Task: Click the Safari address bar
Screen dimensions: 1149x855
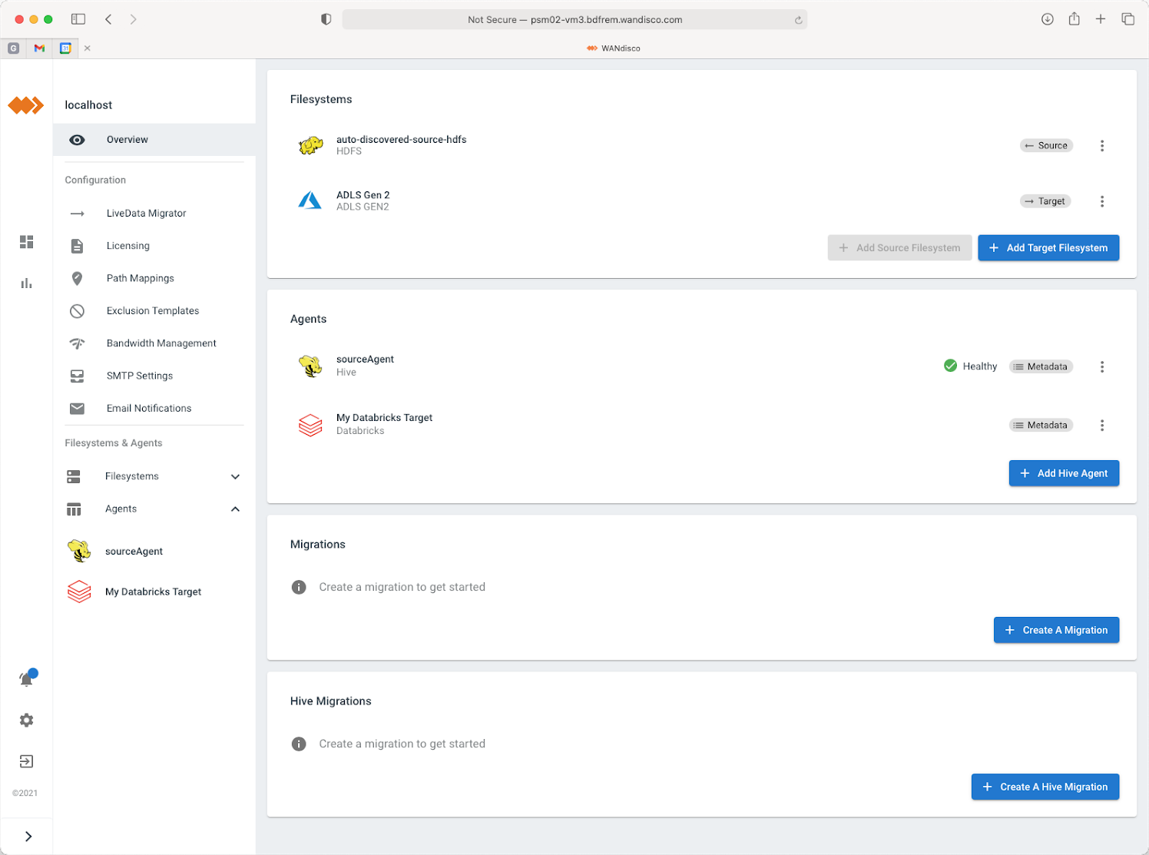Action: 574,20
